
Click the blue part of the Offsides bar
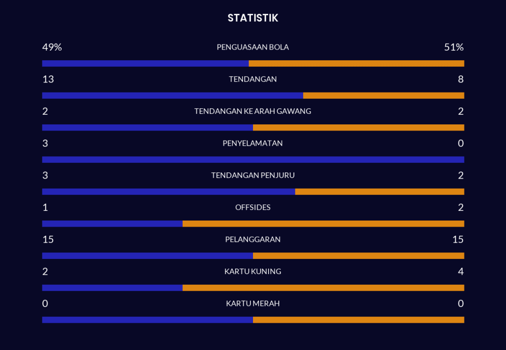[x=112, y=224]
